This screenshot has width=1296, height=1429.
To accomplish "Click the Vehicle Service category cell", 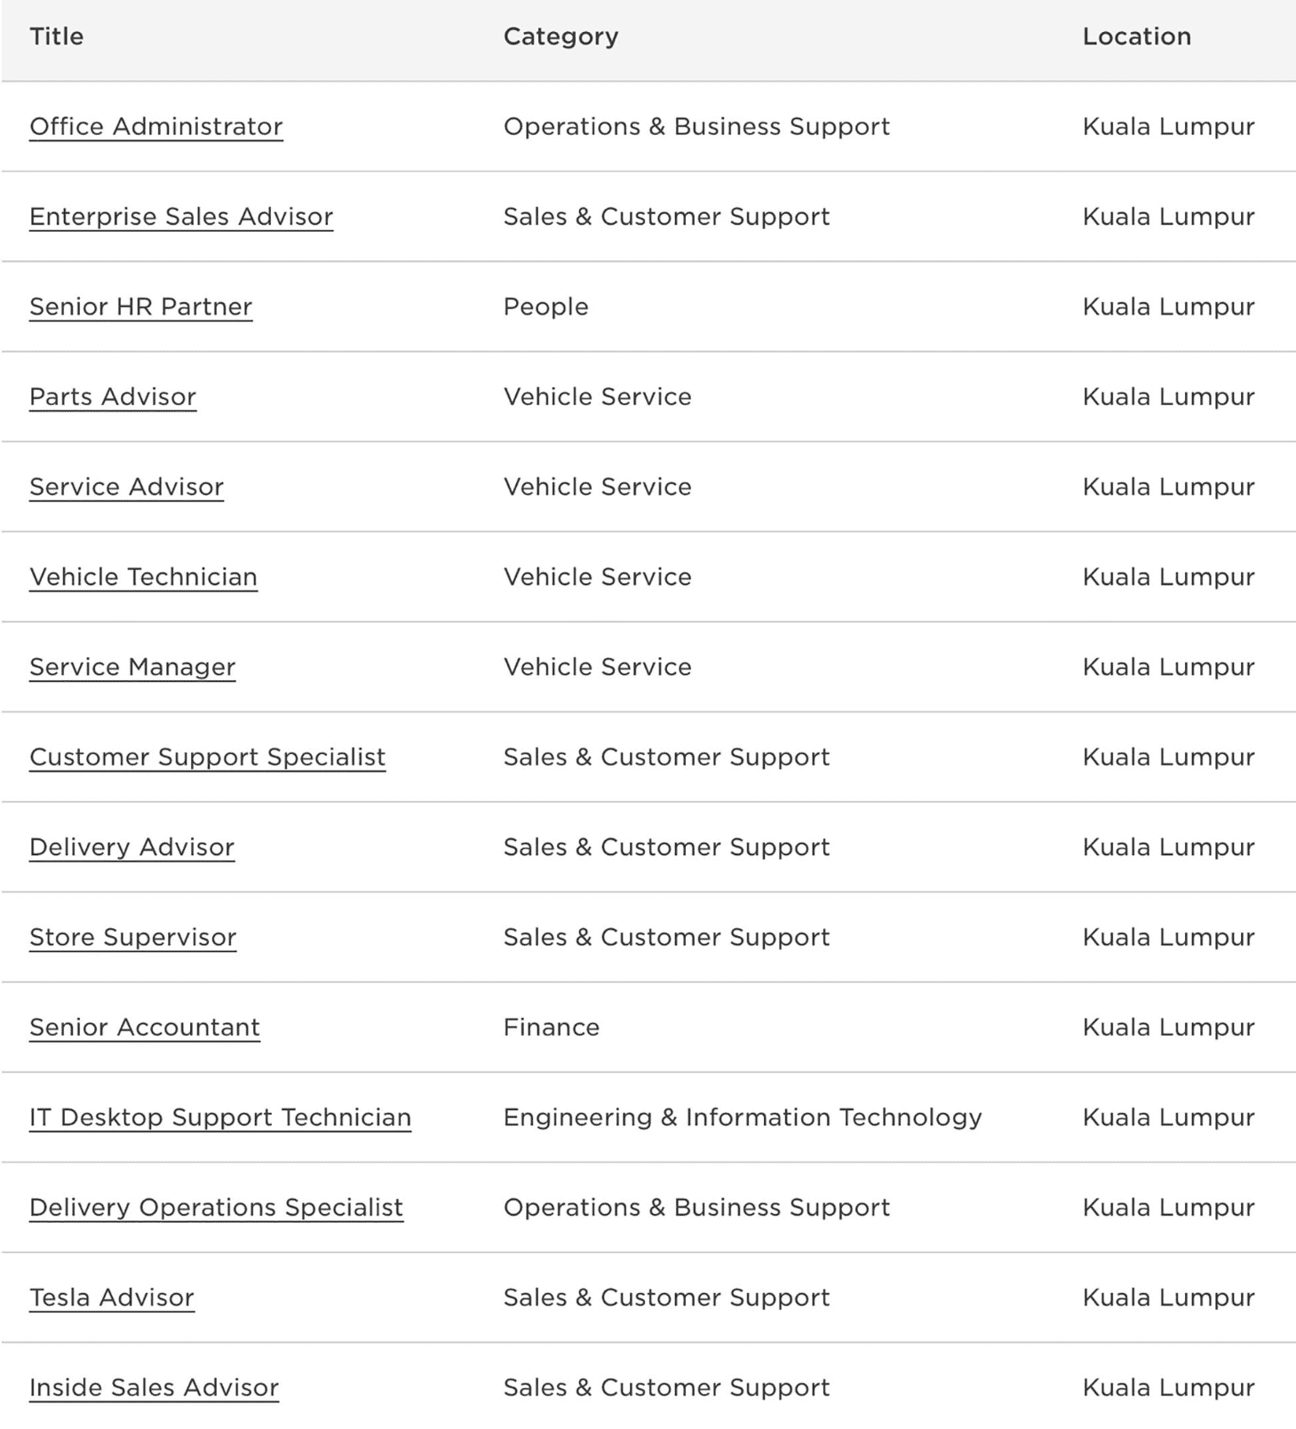I will point(597,396).
